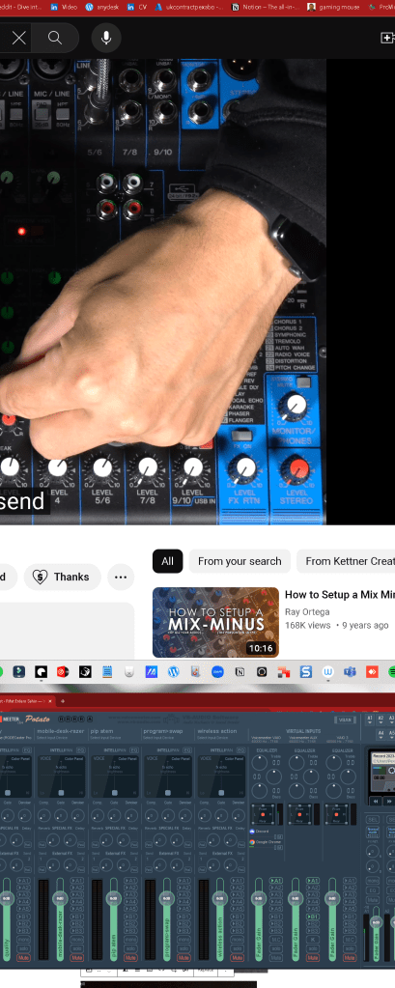Toggle mono on the wireless action strip
Screen dimensions: 395x988
tap(237, 940)
